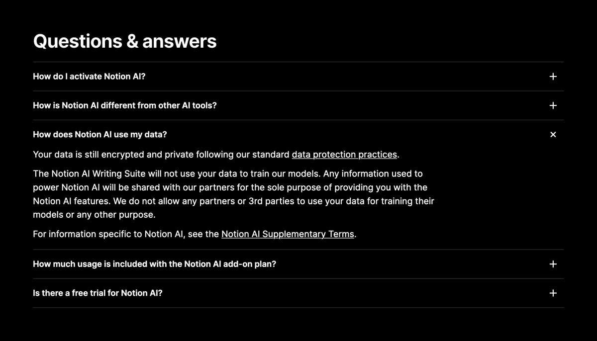Click the plus icon for the free trial question
Image resolution: width=597 pixels, height=341 pixels.
click(x=553, y=293)
